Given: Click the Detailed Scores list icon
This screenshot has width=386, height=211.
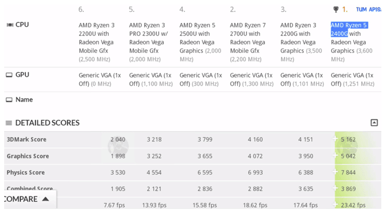Looking at the screenshot, I should tap(9, 123).
